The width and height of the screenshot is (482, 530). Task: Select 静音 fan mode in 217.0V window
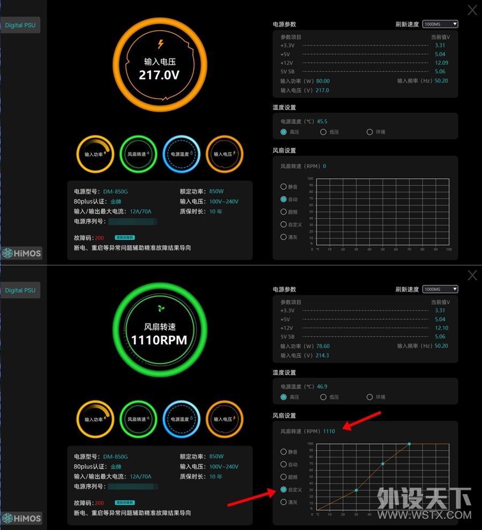(x=283, y=187)
